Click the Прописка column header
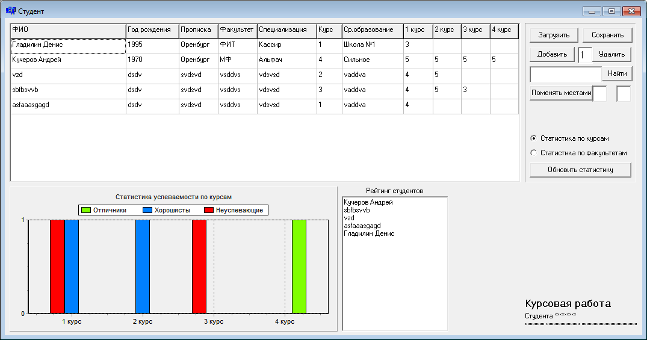 pyautogui.click(x=199, y=31)
